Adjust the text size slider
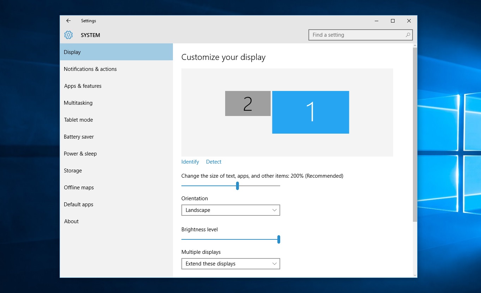 (237, 185)
